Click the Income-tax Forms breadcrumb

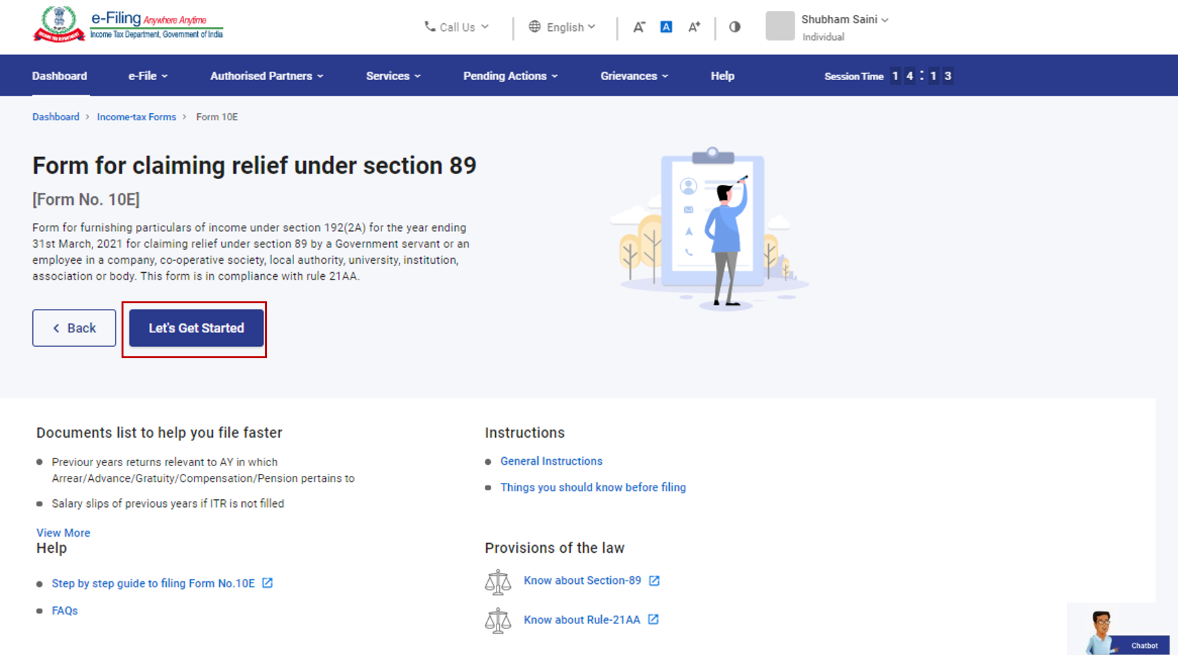pos(136,116)
